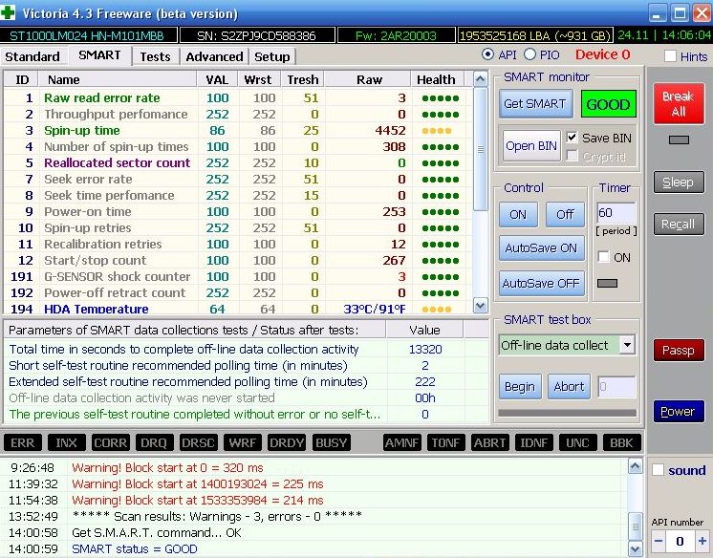Click the SMART test box number field
The width and height of the screenshot is (713, 558).
click(616, 387)
